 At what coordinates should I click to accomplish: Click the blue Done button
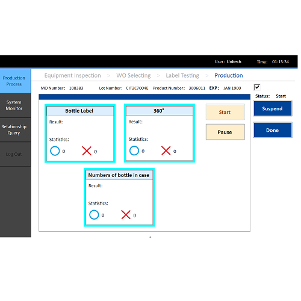[273, 130]
